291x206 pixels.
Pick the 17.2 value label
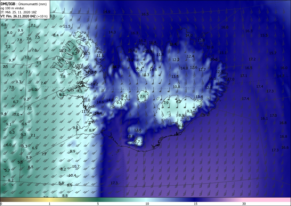[252, 59]
